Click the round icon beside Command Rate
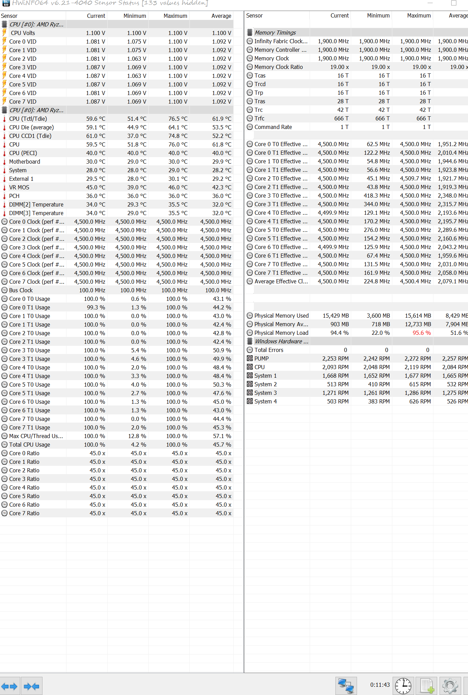 pyautogui.click(x=250, y=127)
